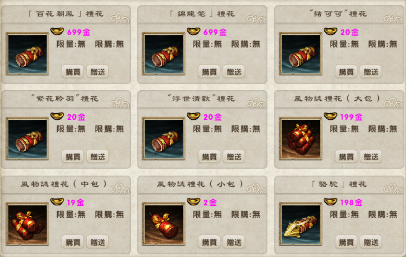This screenshot has height=257, width=406.
Task: Click the 風物誌禮花 (小包) firecracker icon
Action: 164,224
